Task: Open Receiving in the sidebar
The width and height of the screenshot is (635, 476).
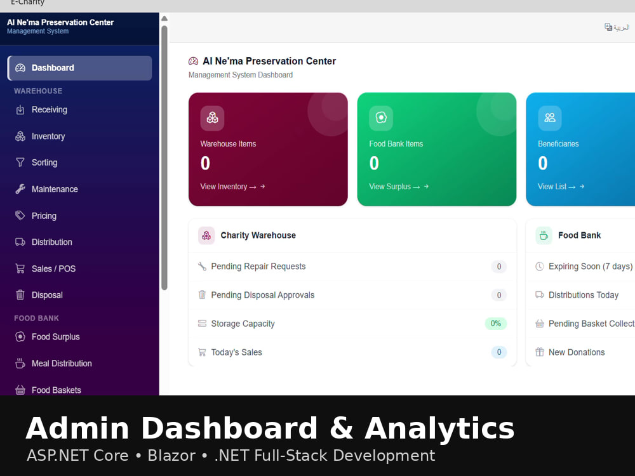Action: pos(50,110)
